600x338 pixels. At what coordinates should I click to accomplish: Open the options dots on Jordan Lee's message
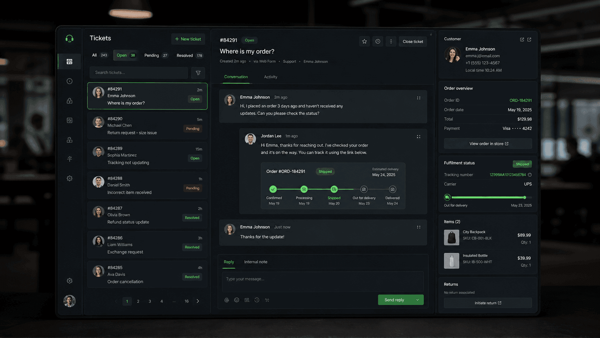[418, 136]
